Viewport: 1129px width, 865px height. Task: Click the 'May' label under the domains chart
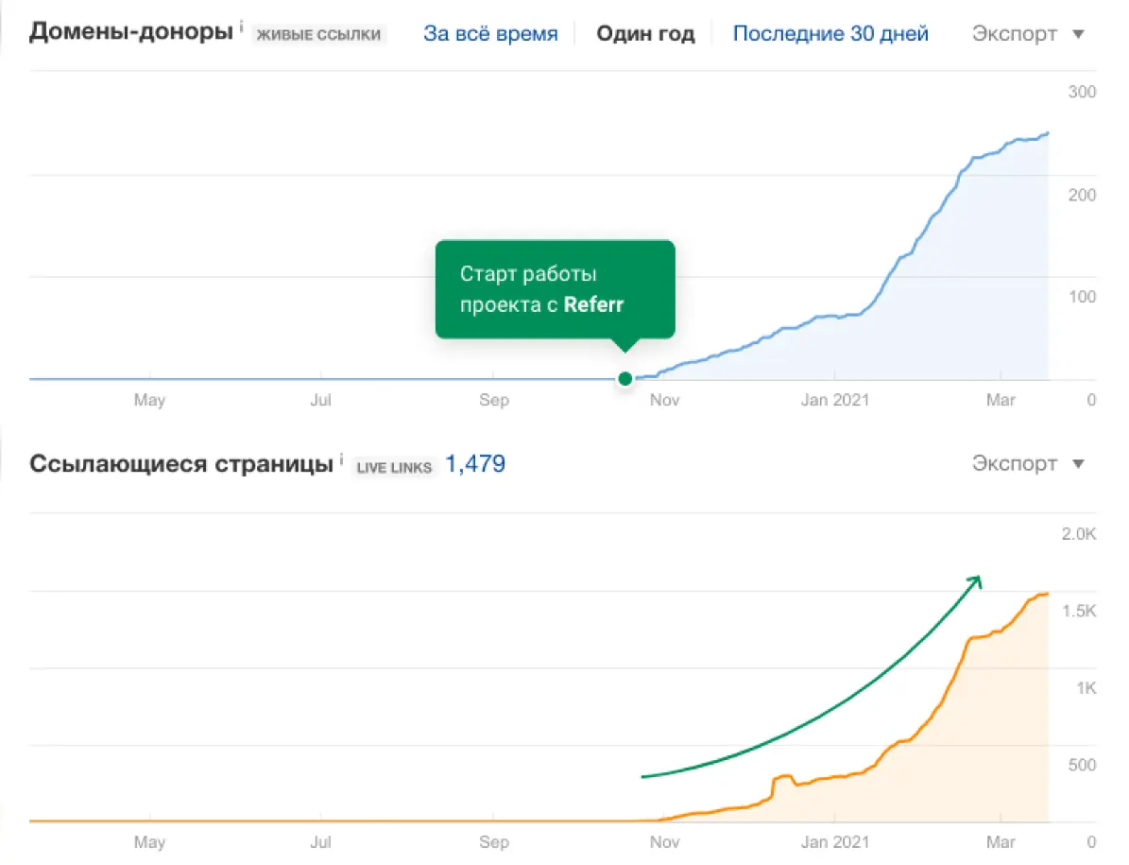point(150,400)
